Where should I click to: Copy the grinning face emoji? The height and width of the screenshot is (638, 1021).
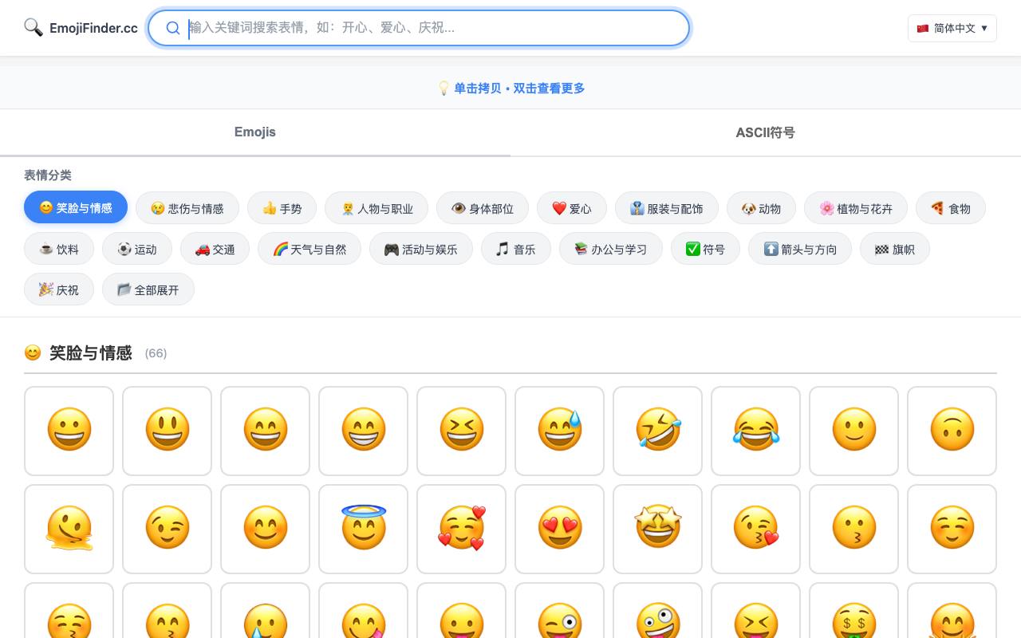(69, 431)
